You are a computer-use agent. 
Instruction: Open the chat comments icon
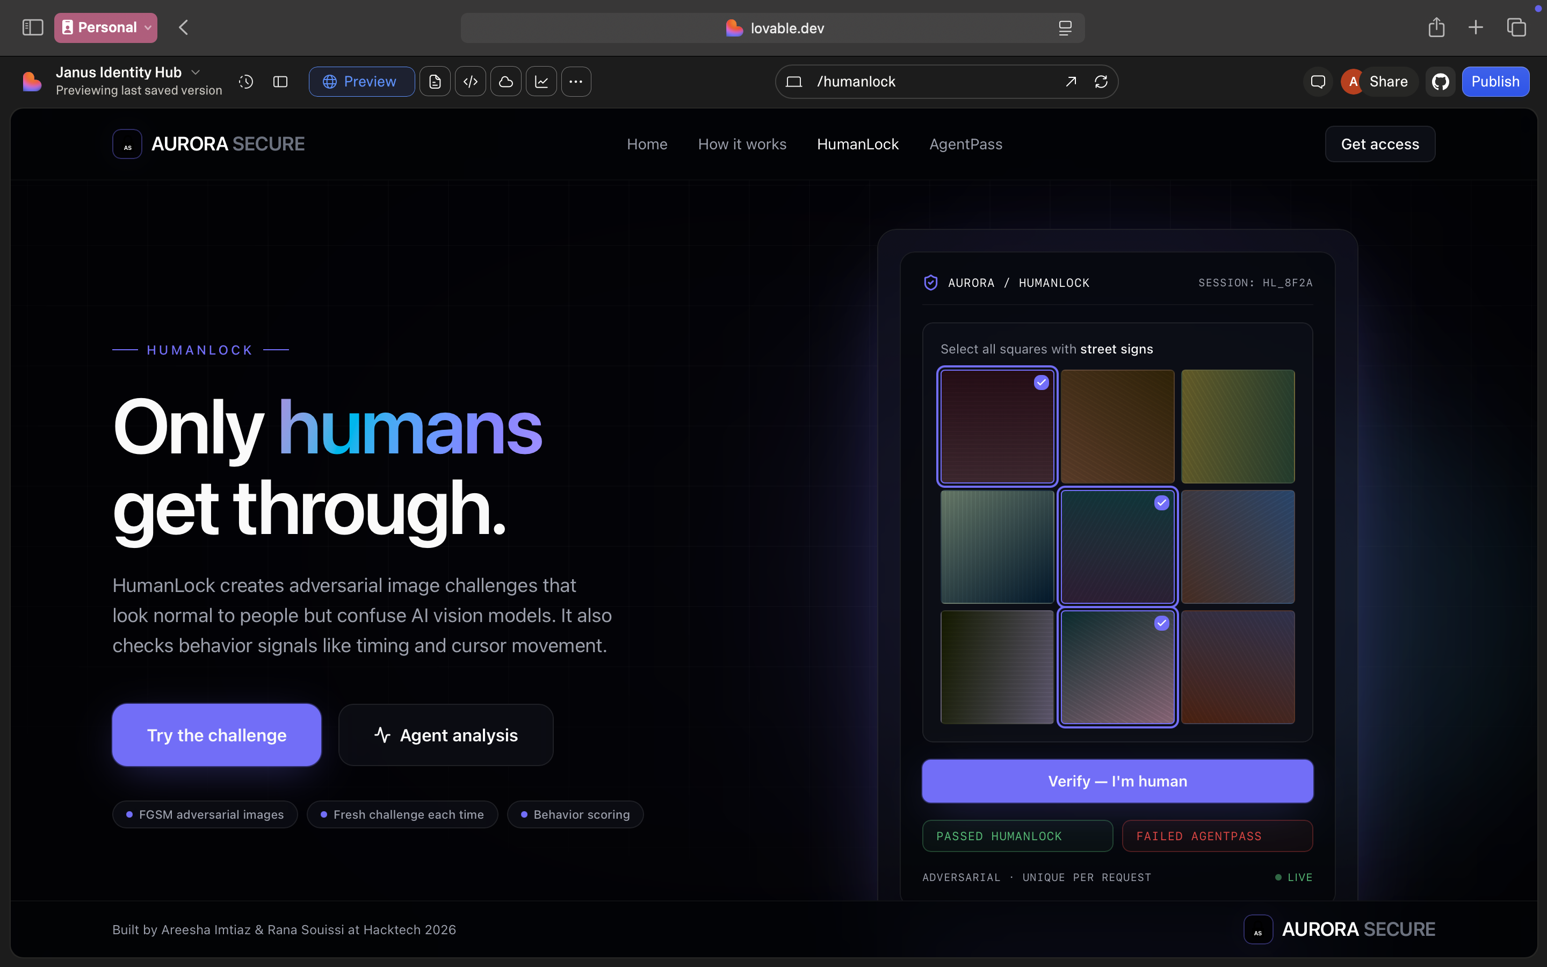click(x=1318, y=82)
